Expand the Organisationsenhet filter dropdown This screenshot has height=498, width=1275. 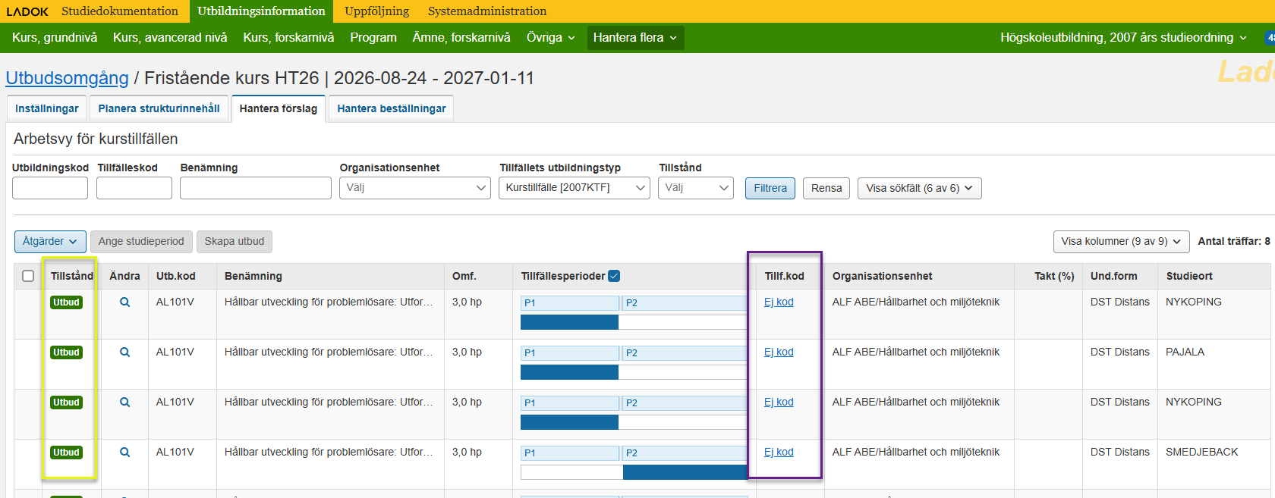414,188
